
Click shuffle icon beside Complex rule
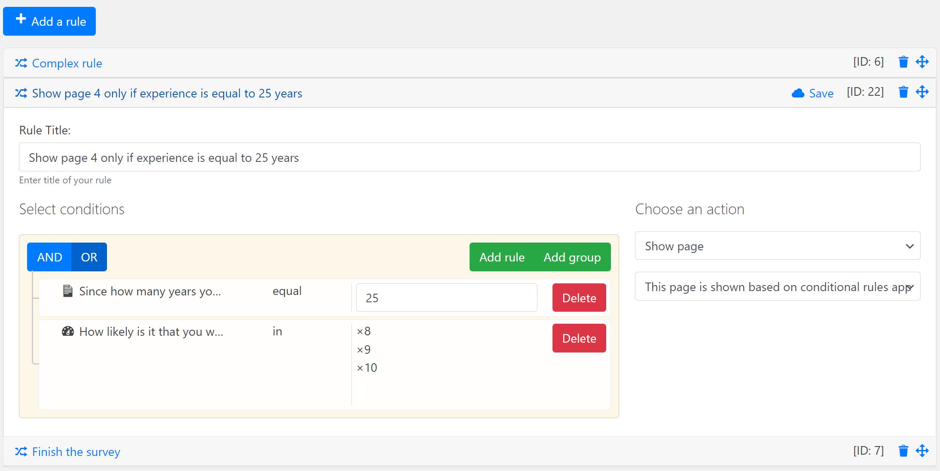tap(21, 63)
